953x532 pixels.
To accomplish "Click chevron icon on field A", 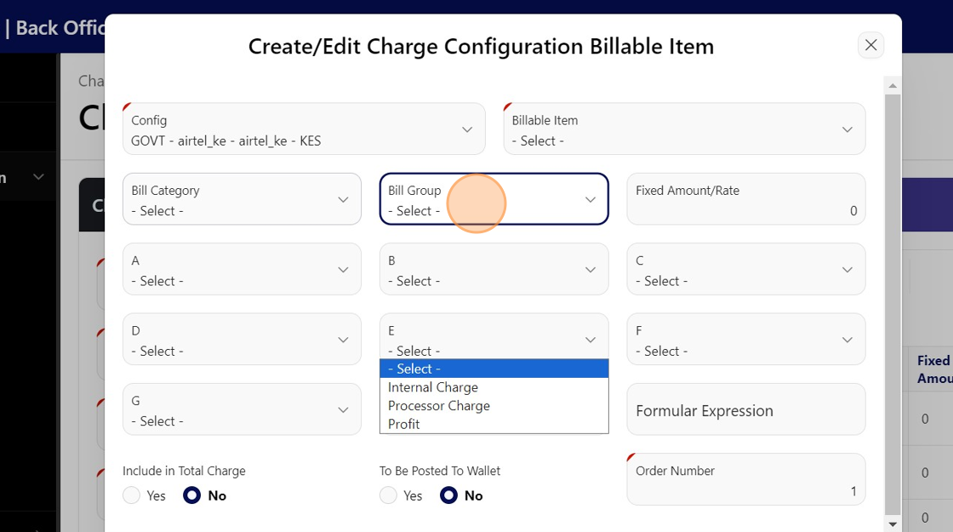I will click(343, 270).
